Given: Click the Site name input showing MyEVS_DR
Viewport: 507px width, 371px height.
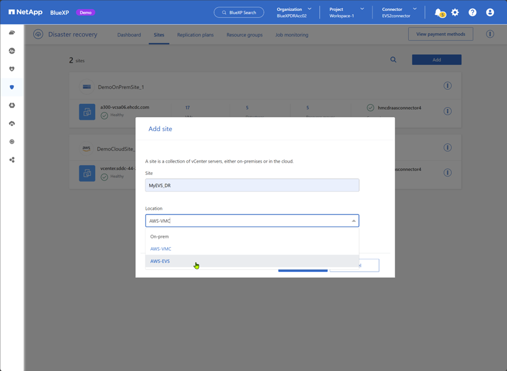Looking at the screenshot, I should [252, 185].
